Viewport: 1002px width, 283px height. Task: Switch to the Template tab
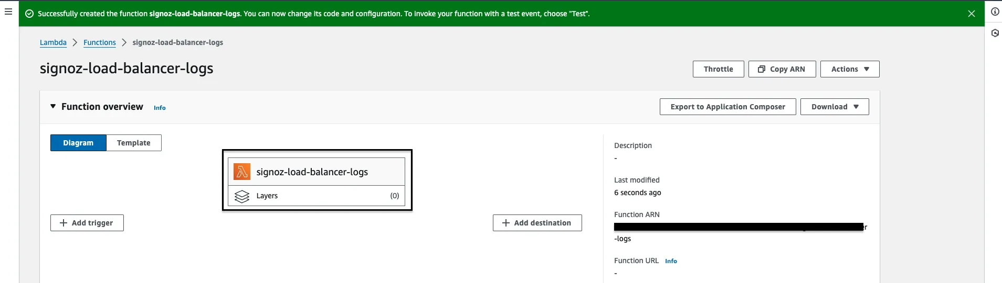pos(134,143)
